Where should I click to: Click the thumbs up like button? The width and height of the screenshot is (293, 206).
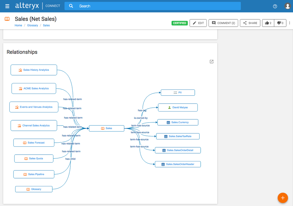[268, 23]
